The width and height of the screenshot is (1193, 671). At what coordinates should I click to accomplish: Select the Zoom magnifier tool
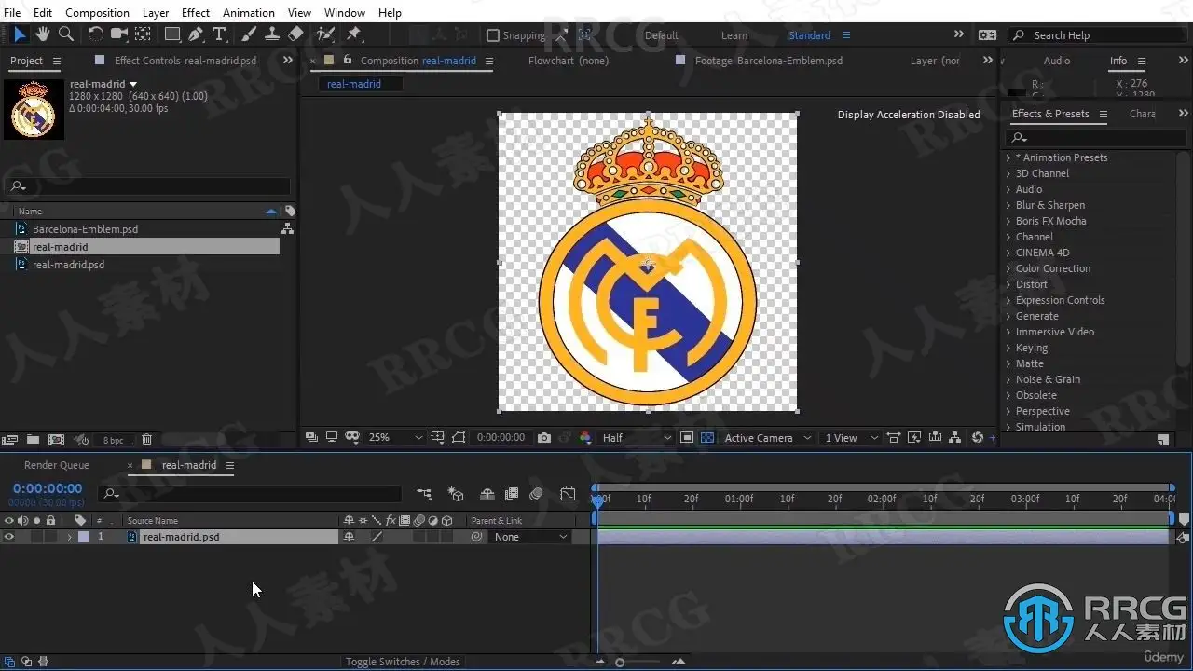point(66,34)
